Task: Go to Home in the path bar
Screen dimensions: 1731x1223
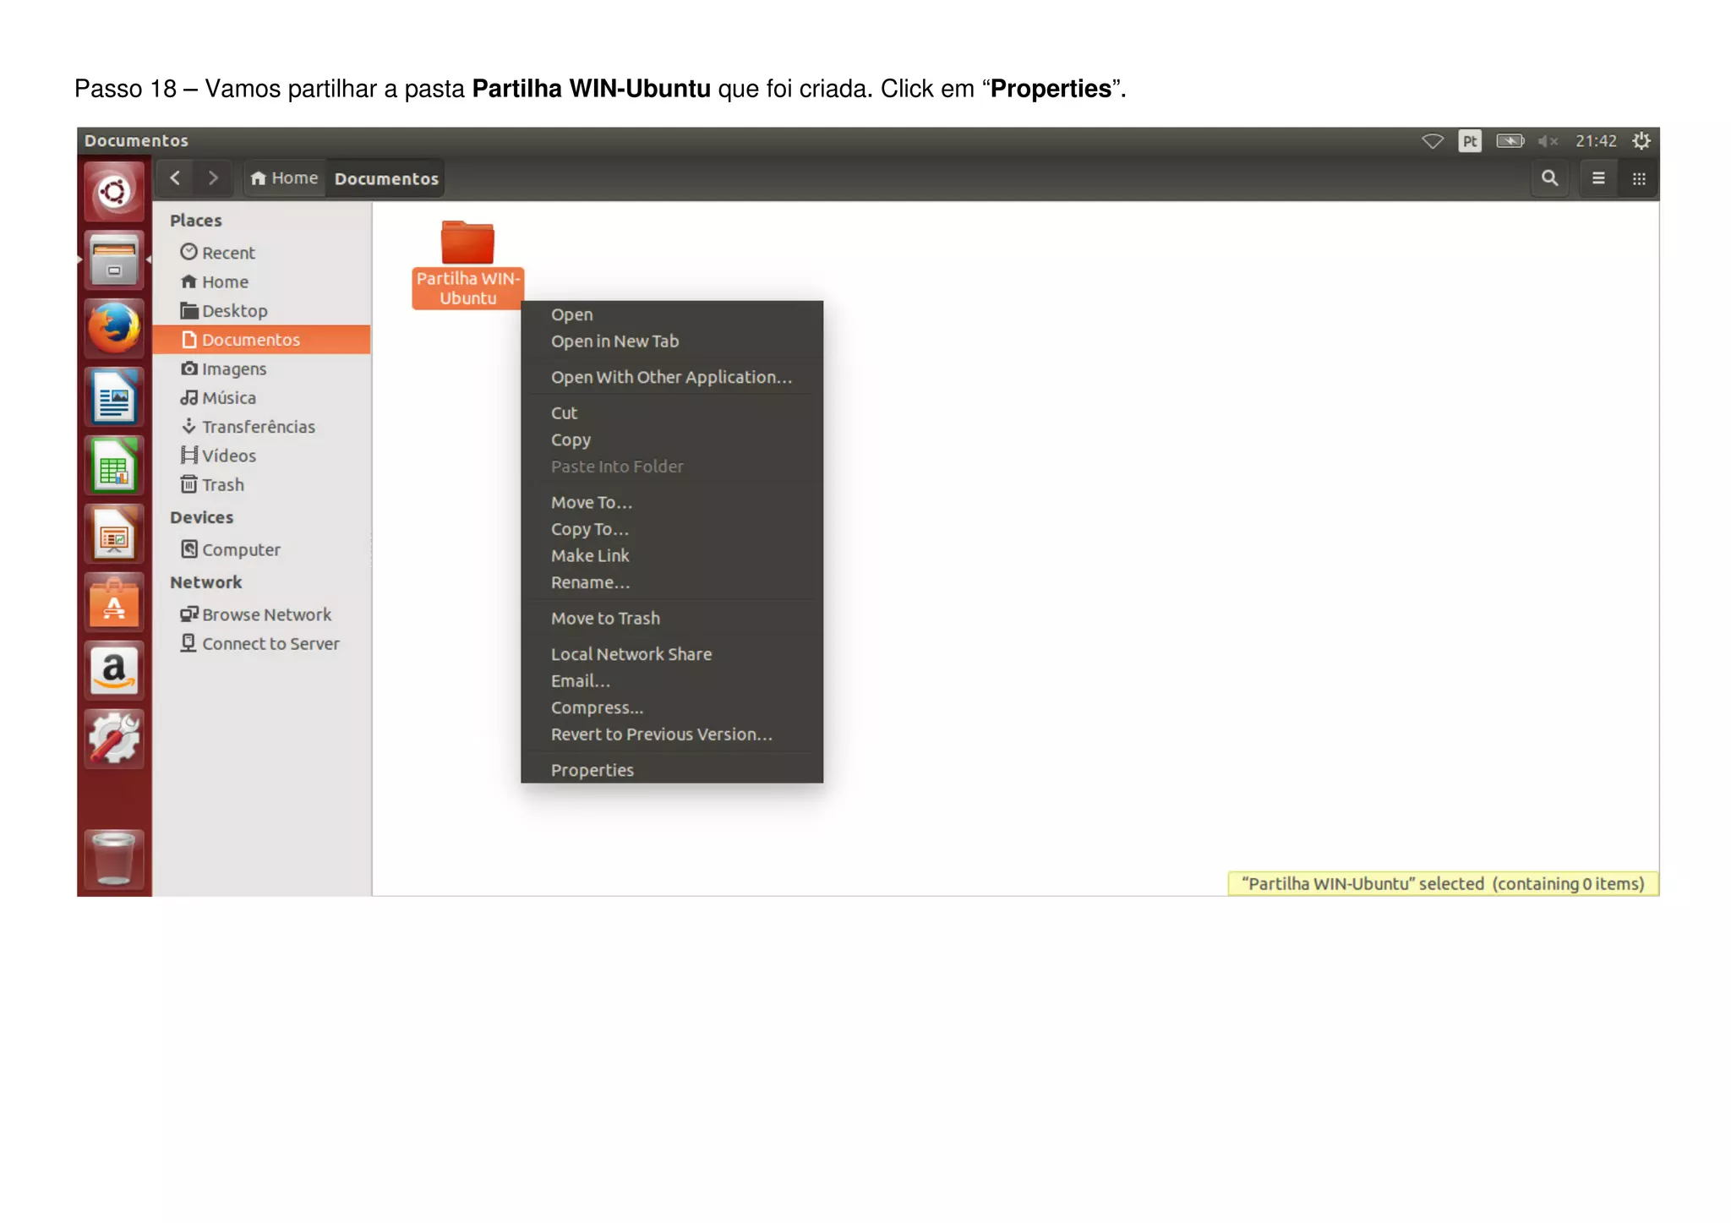Action: tap(285, 178)
